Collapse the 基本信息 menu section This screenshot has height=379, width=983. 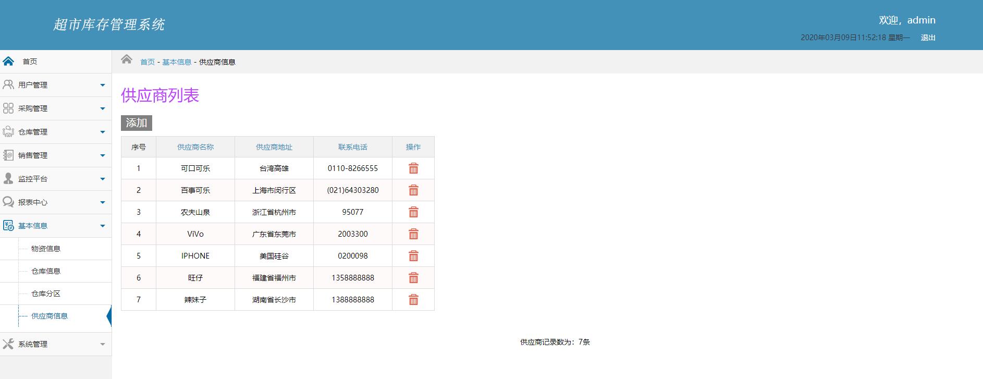click(103, 226)
